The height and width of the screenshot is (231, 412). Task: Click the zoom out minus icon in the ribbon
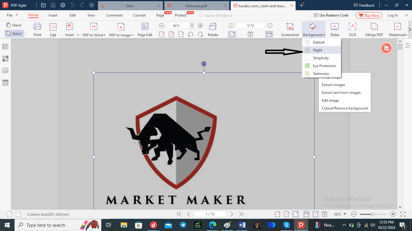[162, 26]
